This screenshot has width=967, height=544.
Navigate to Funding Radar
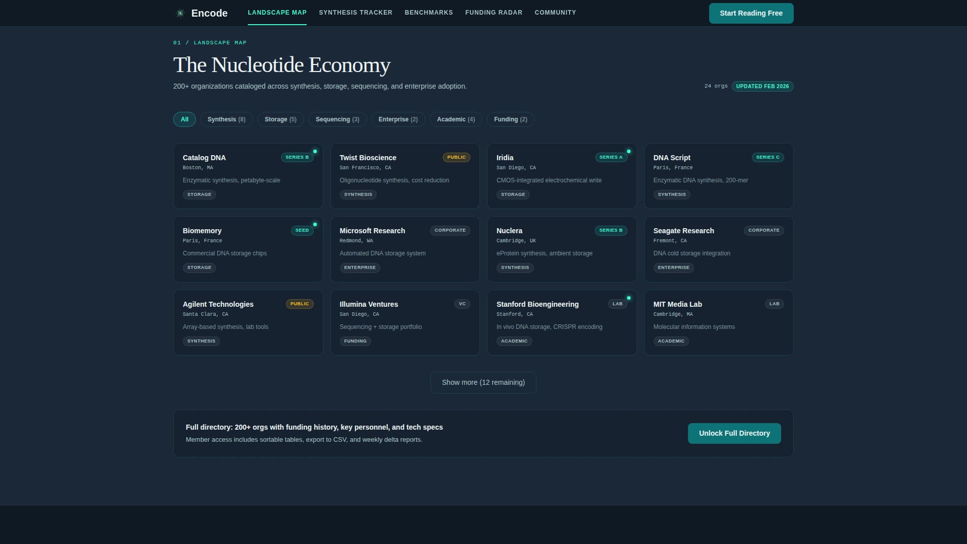coord(494,13)
